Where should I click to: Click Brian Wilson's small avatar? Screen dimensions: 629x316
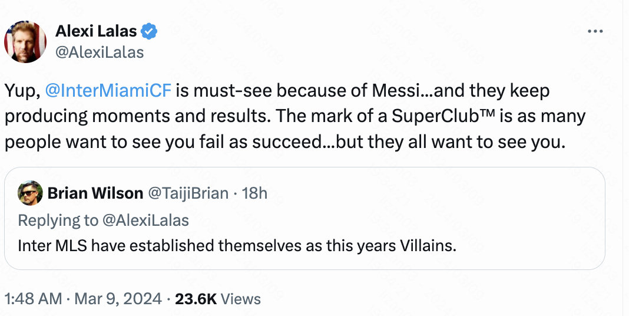30,193
